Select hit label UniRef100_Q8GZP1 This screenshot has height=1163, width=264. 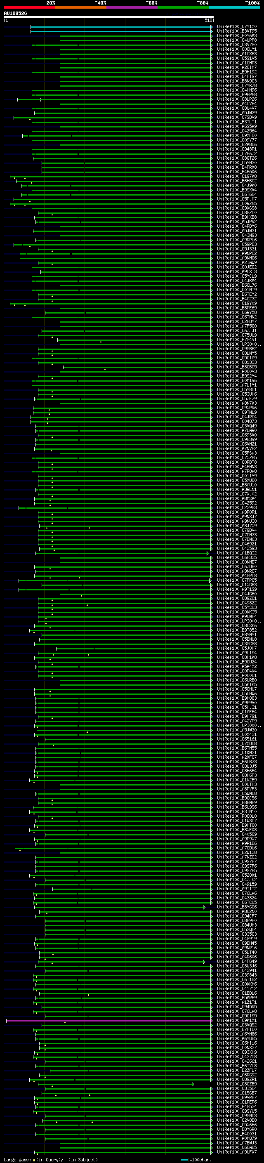click(x=237, y=1080)
